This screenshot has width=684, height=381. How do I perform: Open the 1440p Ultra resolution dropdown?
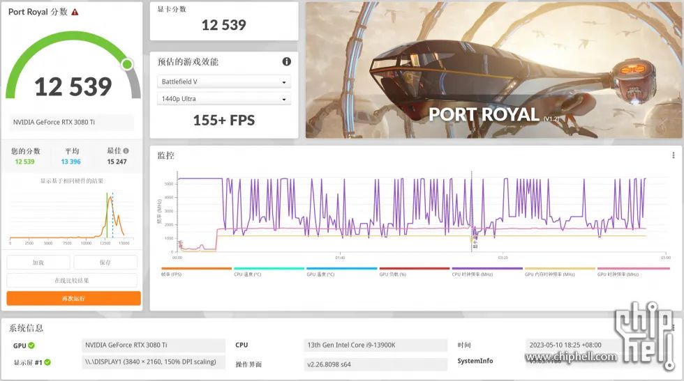point(224,99)
